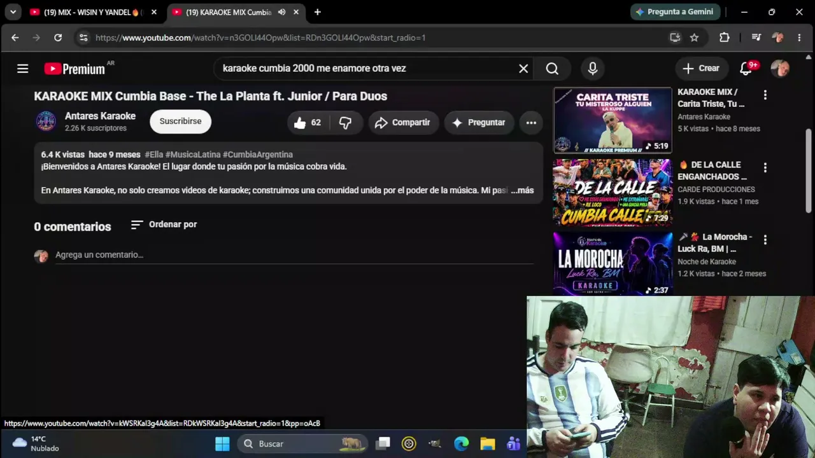Image resolution: width=815 pixels, height=458 pixels.
Task: Open Antares Karaoke channel avatar
Action: [46, 121]
